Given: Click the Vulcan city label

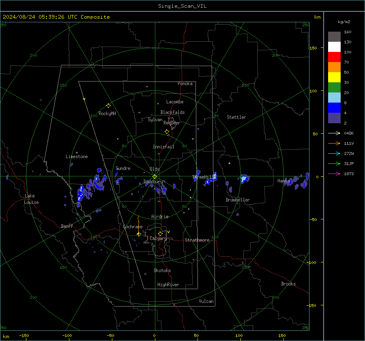Looking at the screenshot, I should 206,301.
